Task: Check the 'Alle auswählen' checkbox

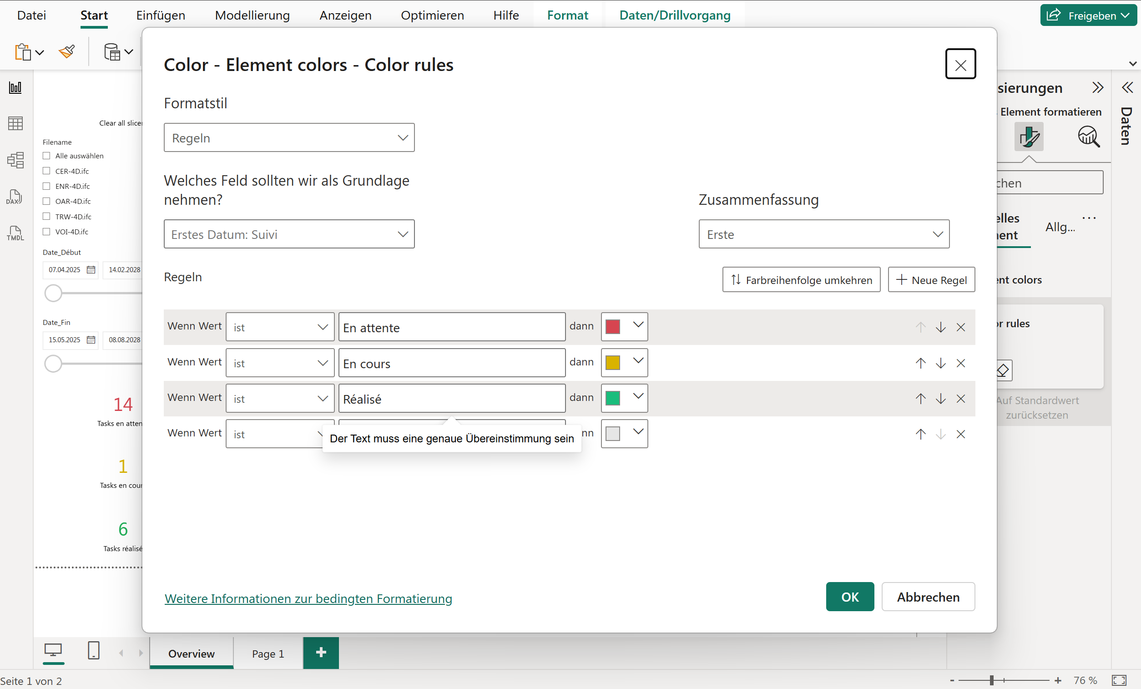Action: click(x=46, y=156)
